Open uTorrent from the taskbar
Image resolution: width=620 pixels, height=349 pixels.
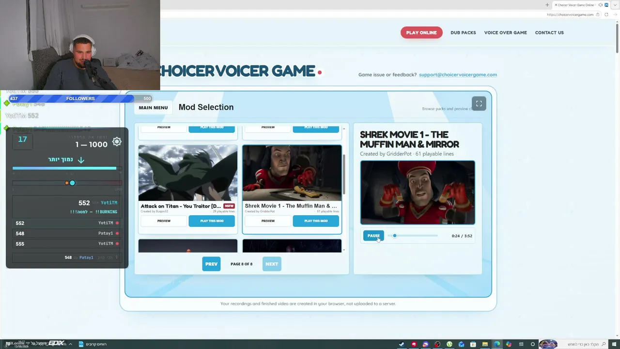point(449,344)
